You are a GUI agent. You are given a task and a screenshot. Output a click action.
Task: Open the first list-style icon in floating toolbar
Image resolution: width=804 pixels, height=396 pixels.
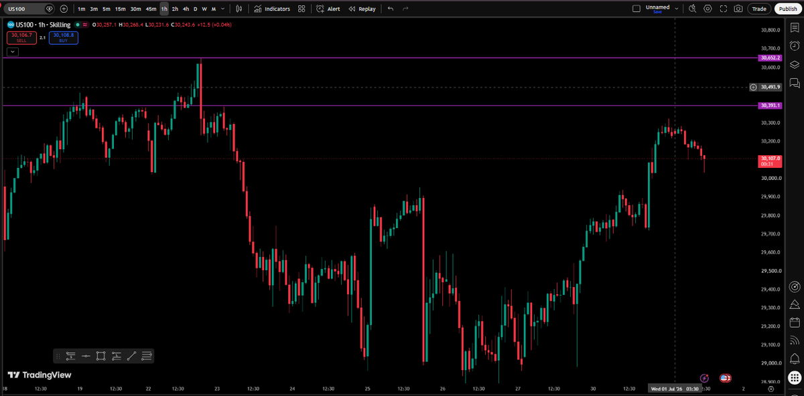(70, 356)
